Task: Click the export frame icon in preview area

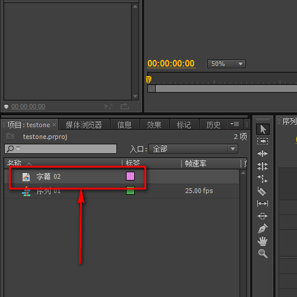Action: click(x=125, y=106)
